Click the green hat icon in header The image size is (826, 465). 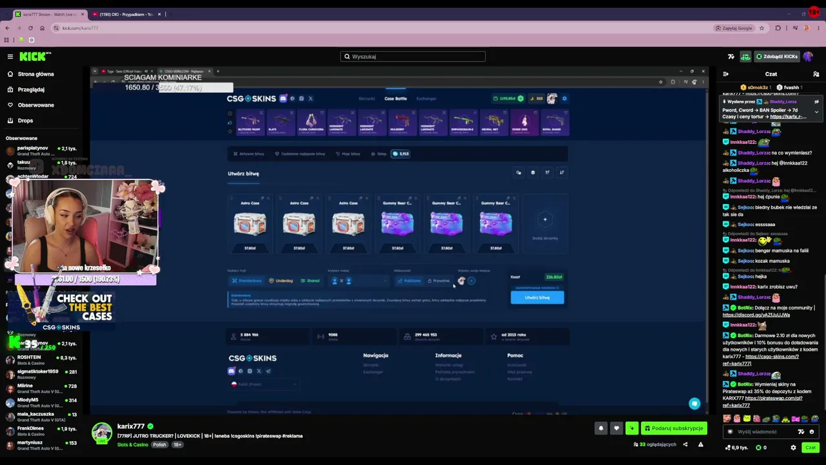[x=745, y=57]
